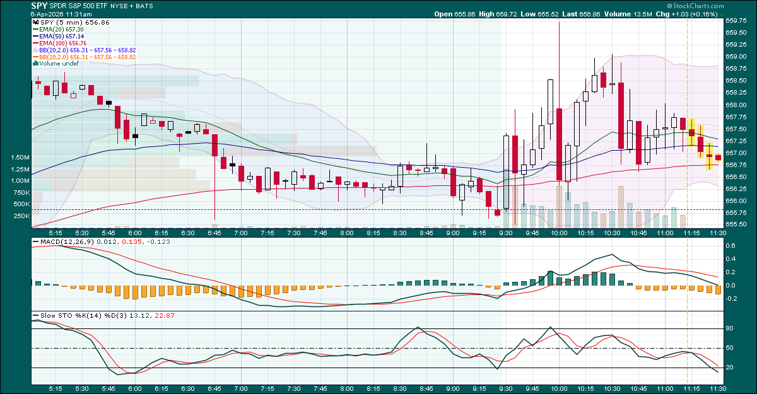Screen dimensions: 757x394
Task: Click the 0.6 MACD axis label
Action: point(730,246)
